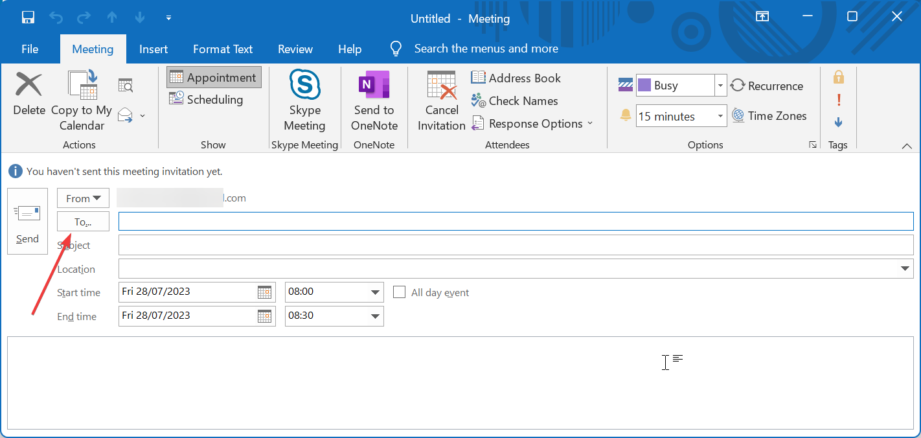Screen dimensions: 921x438
Task: Mark meeting as Private with lock icon
Action: (839, 78)
